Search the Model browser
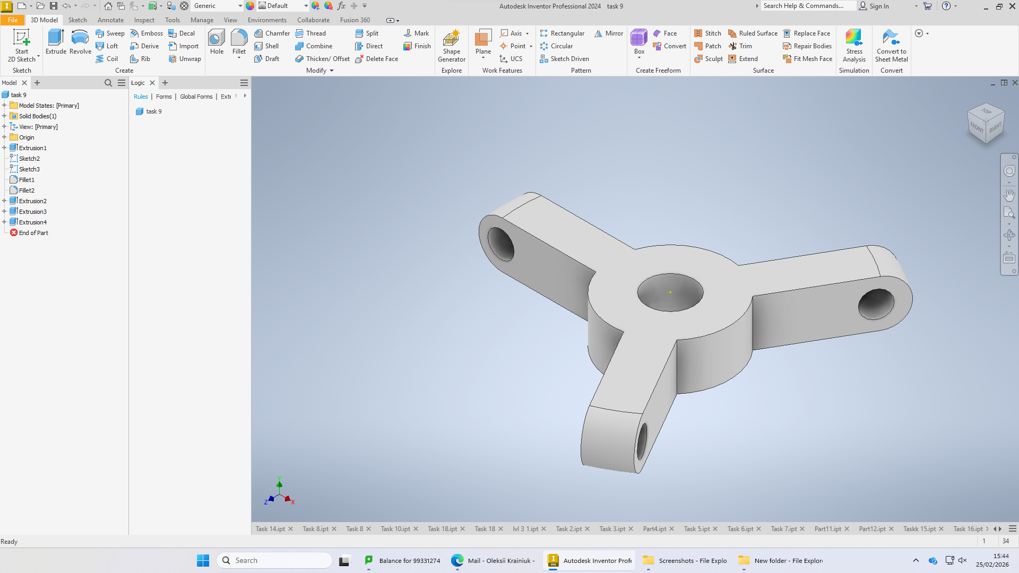Image resolution: width=1019 pixels, height=573 pixels. (x=108, y=83)
